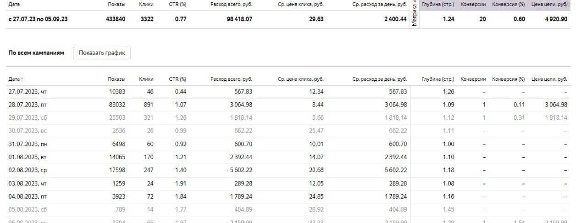Click the sort arrow next to lower Дата header
Viewport: 587px width, 223px height.
[x=23, y=79]
